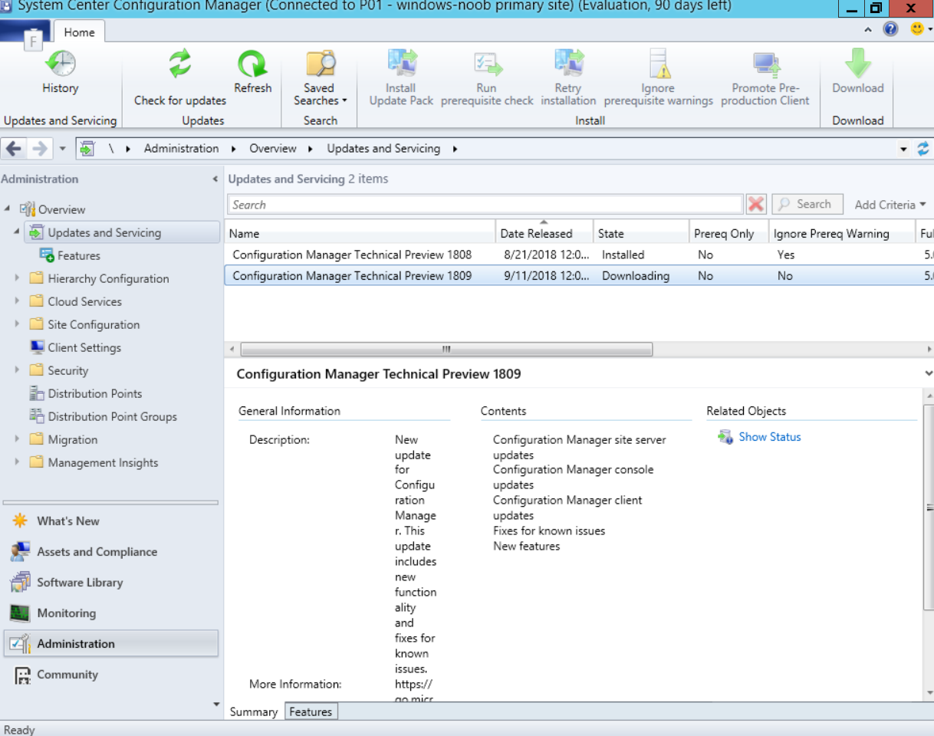Click Ignore prerequisite warnings icon

pos(658,64)
